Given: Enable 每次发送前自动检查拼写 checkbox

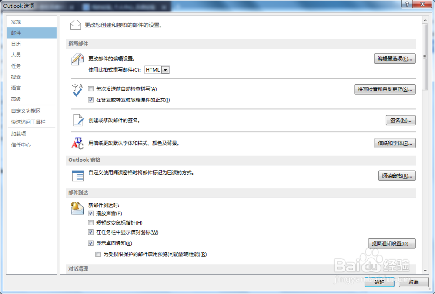Looking at the screenshot, I should [x=90, y=88].
